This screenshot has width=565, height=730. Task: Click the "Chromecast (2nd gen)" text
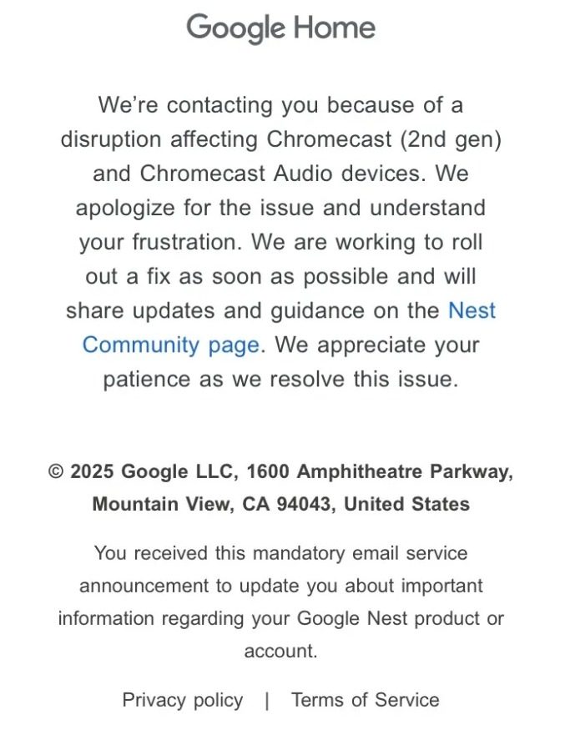[384, 138]
